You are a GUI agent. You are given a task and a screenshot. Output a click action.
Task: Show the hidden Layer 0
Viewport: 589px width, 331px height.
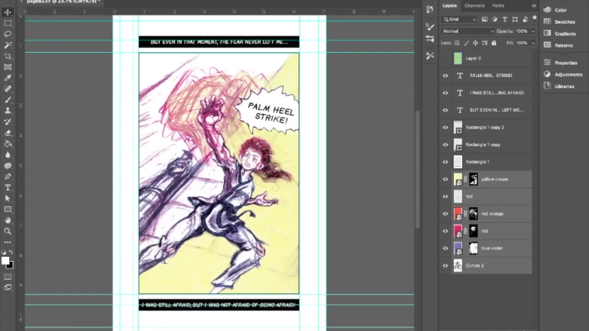445,58
